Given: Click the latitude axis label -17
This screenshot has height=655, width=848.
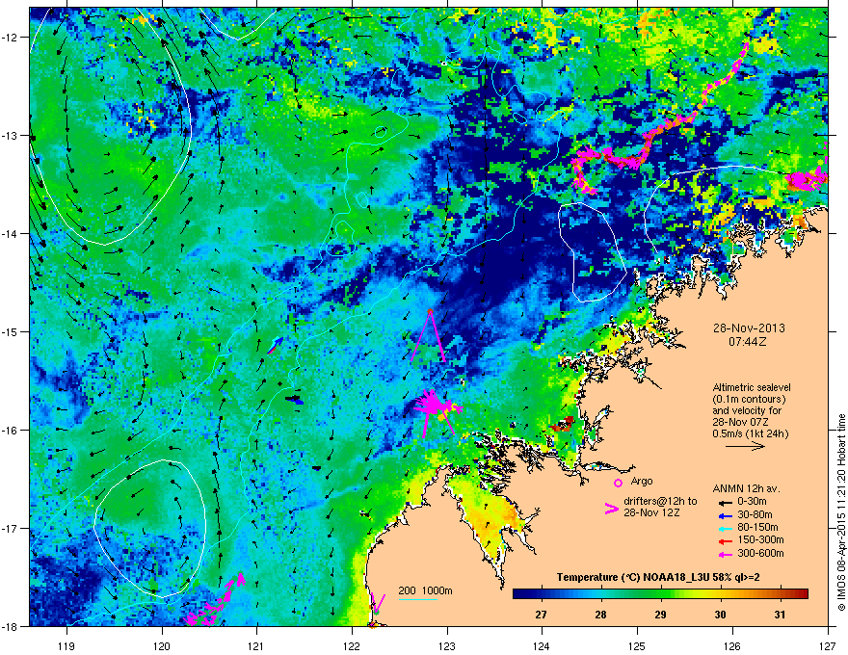Looking at the screenshot, I should click(x=11, y=528).
